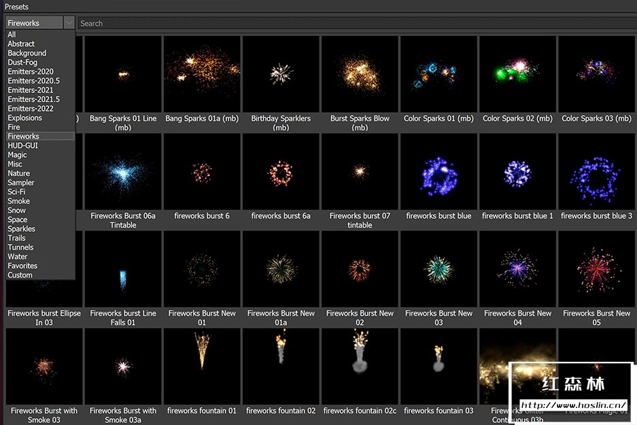
Task: Pick the fireworks fountain 03 preset
Action: click(438, 367)
